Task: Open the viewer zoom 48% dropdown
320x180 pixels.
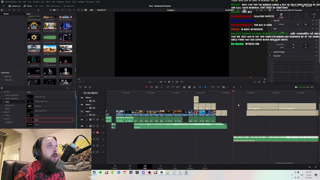Action: [92, 10]
